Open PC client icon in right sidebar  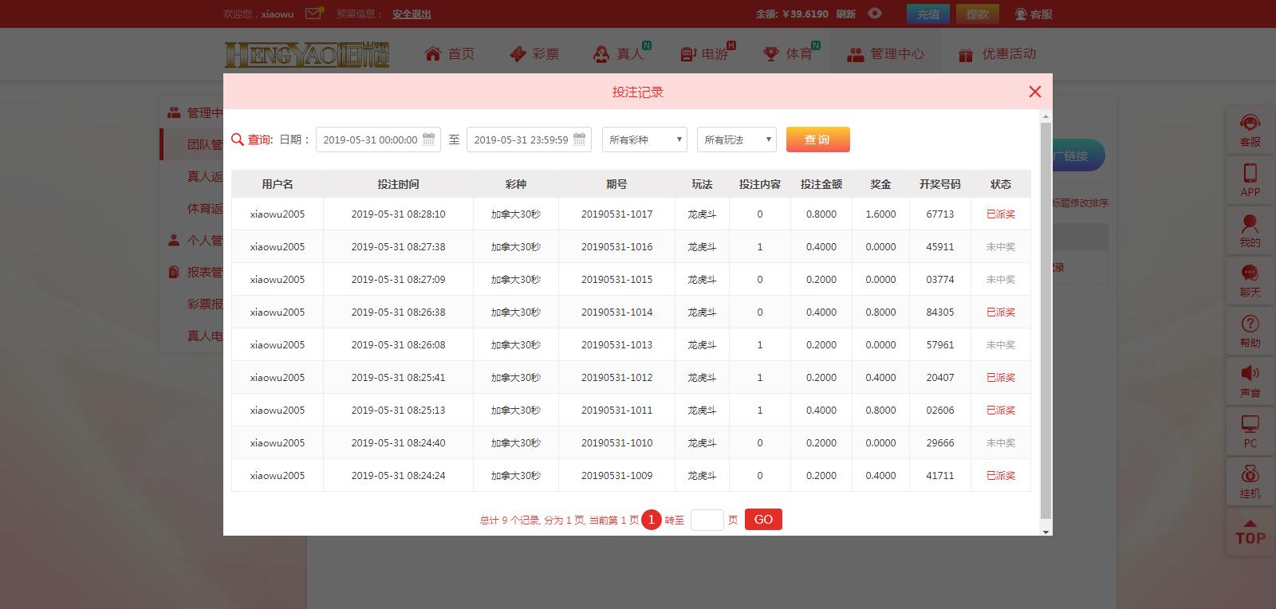1250,431
